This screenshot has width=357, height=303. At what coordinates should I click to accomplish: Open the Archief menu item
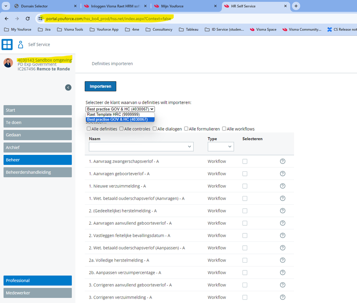(x=38, y=147)
